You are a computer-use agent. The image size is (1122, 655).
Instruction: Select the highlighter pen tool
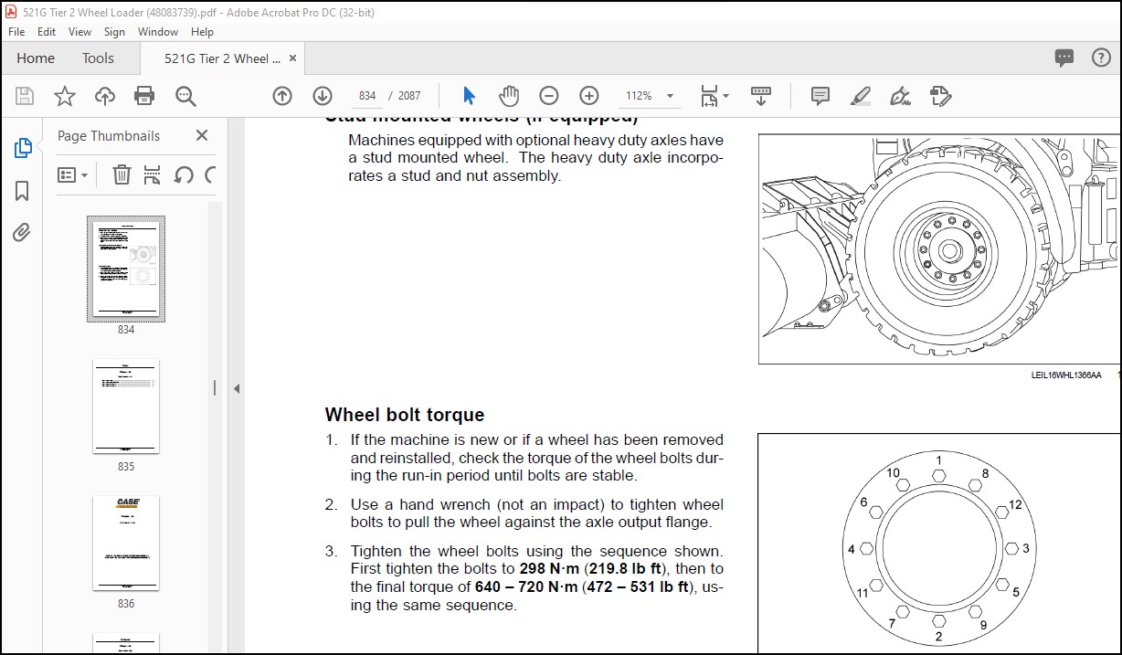coord(860,96)
